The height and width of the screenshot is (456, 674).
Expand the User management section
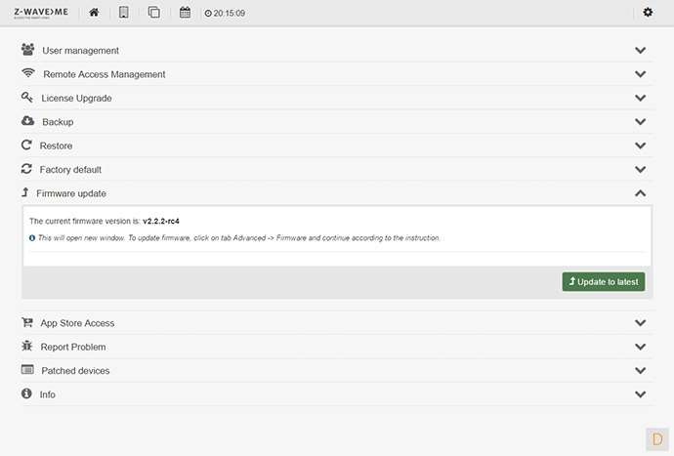tap(80, 51)
